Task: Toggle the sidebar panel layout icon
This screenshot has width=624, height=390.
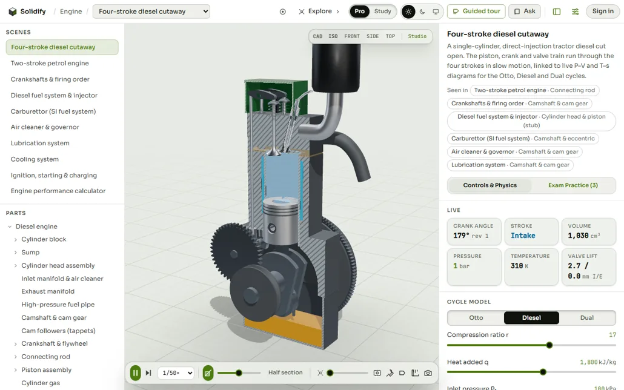Action: coord(557,12)
